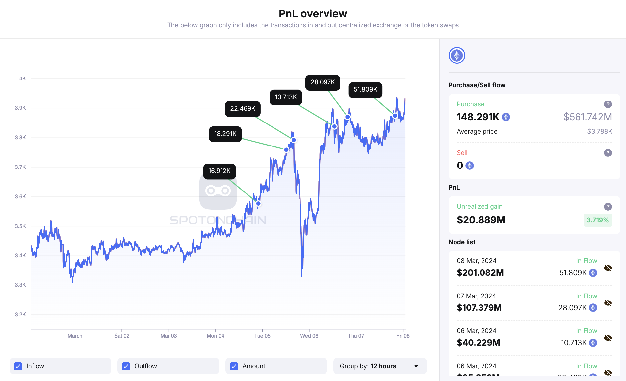Click the Unrealized gain help icon
626x381 pixels.
(x=608, y=207)
